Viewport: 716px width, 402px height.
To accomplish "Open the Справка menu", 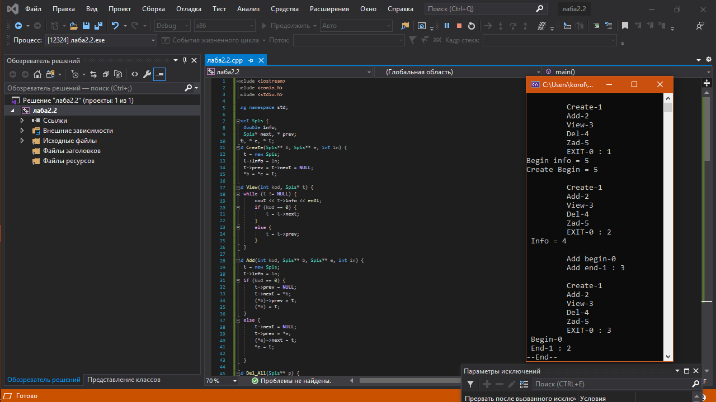I will point(401,9).
